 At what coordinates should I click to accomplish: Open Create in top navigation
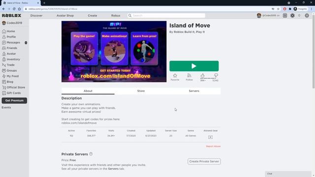coord(93,15)
